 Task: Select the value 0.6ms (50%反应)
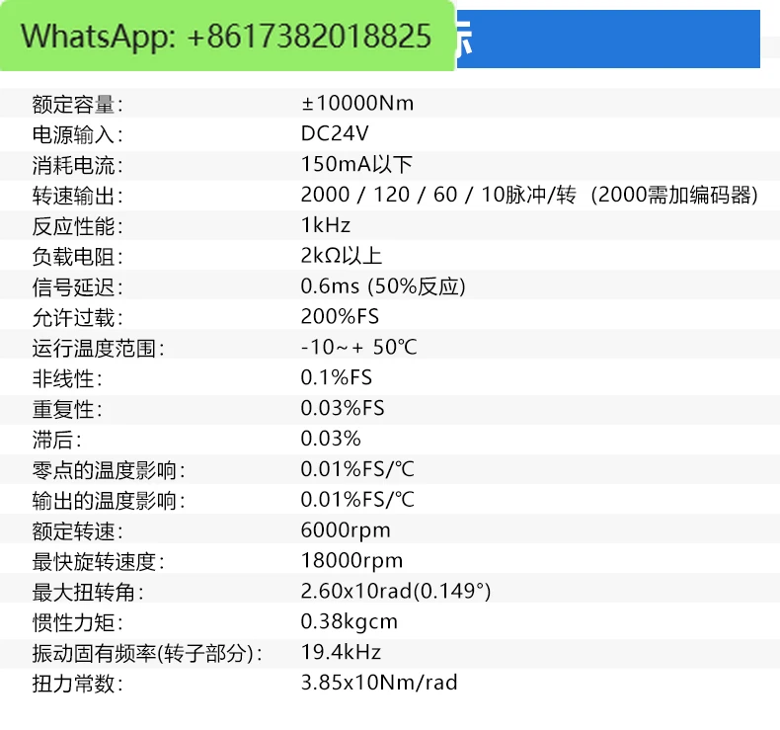383,286
